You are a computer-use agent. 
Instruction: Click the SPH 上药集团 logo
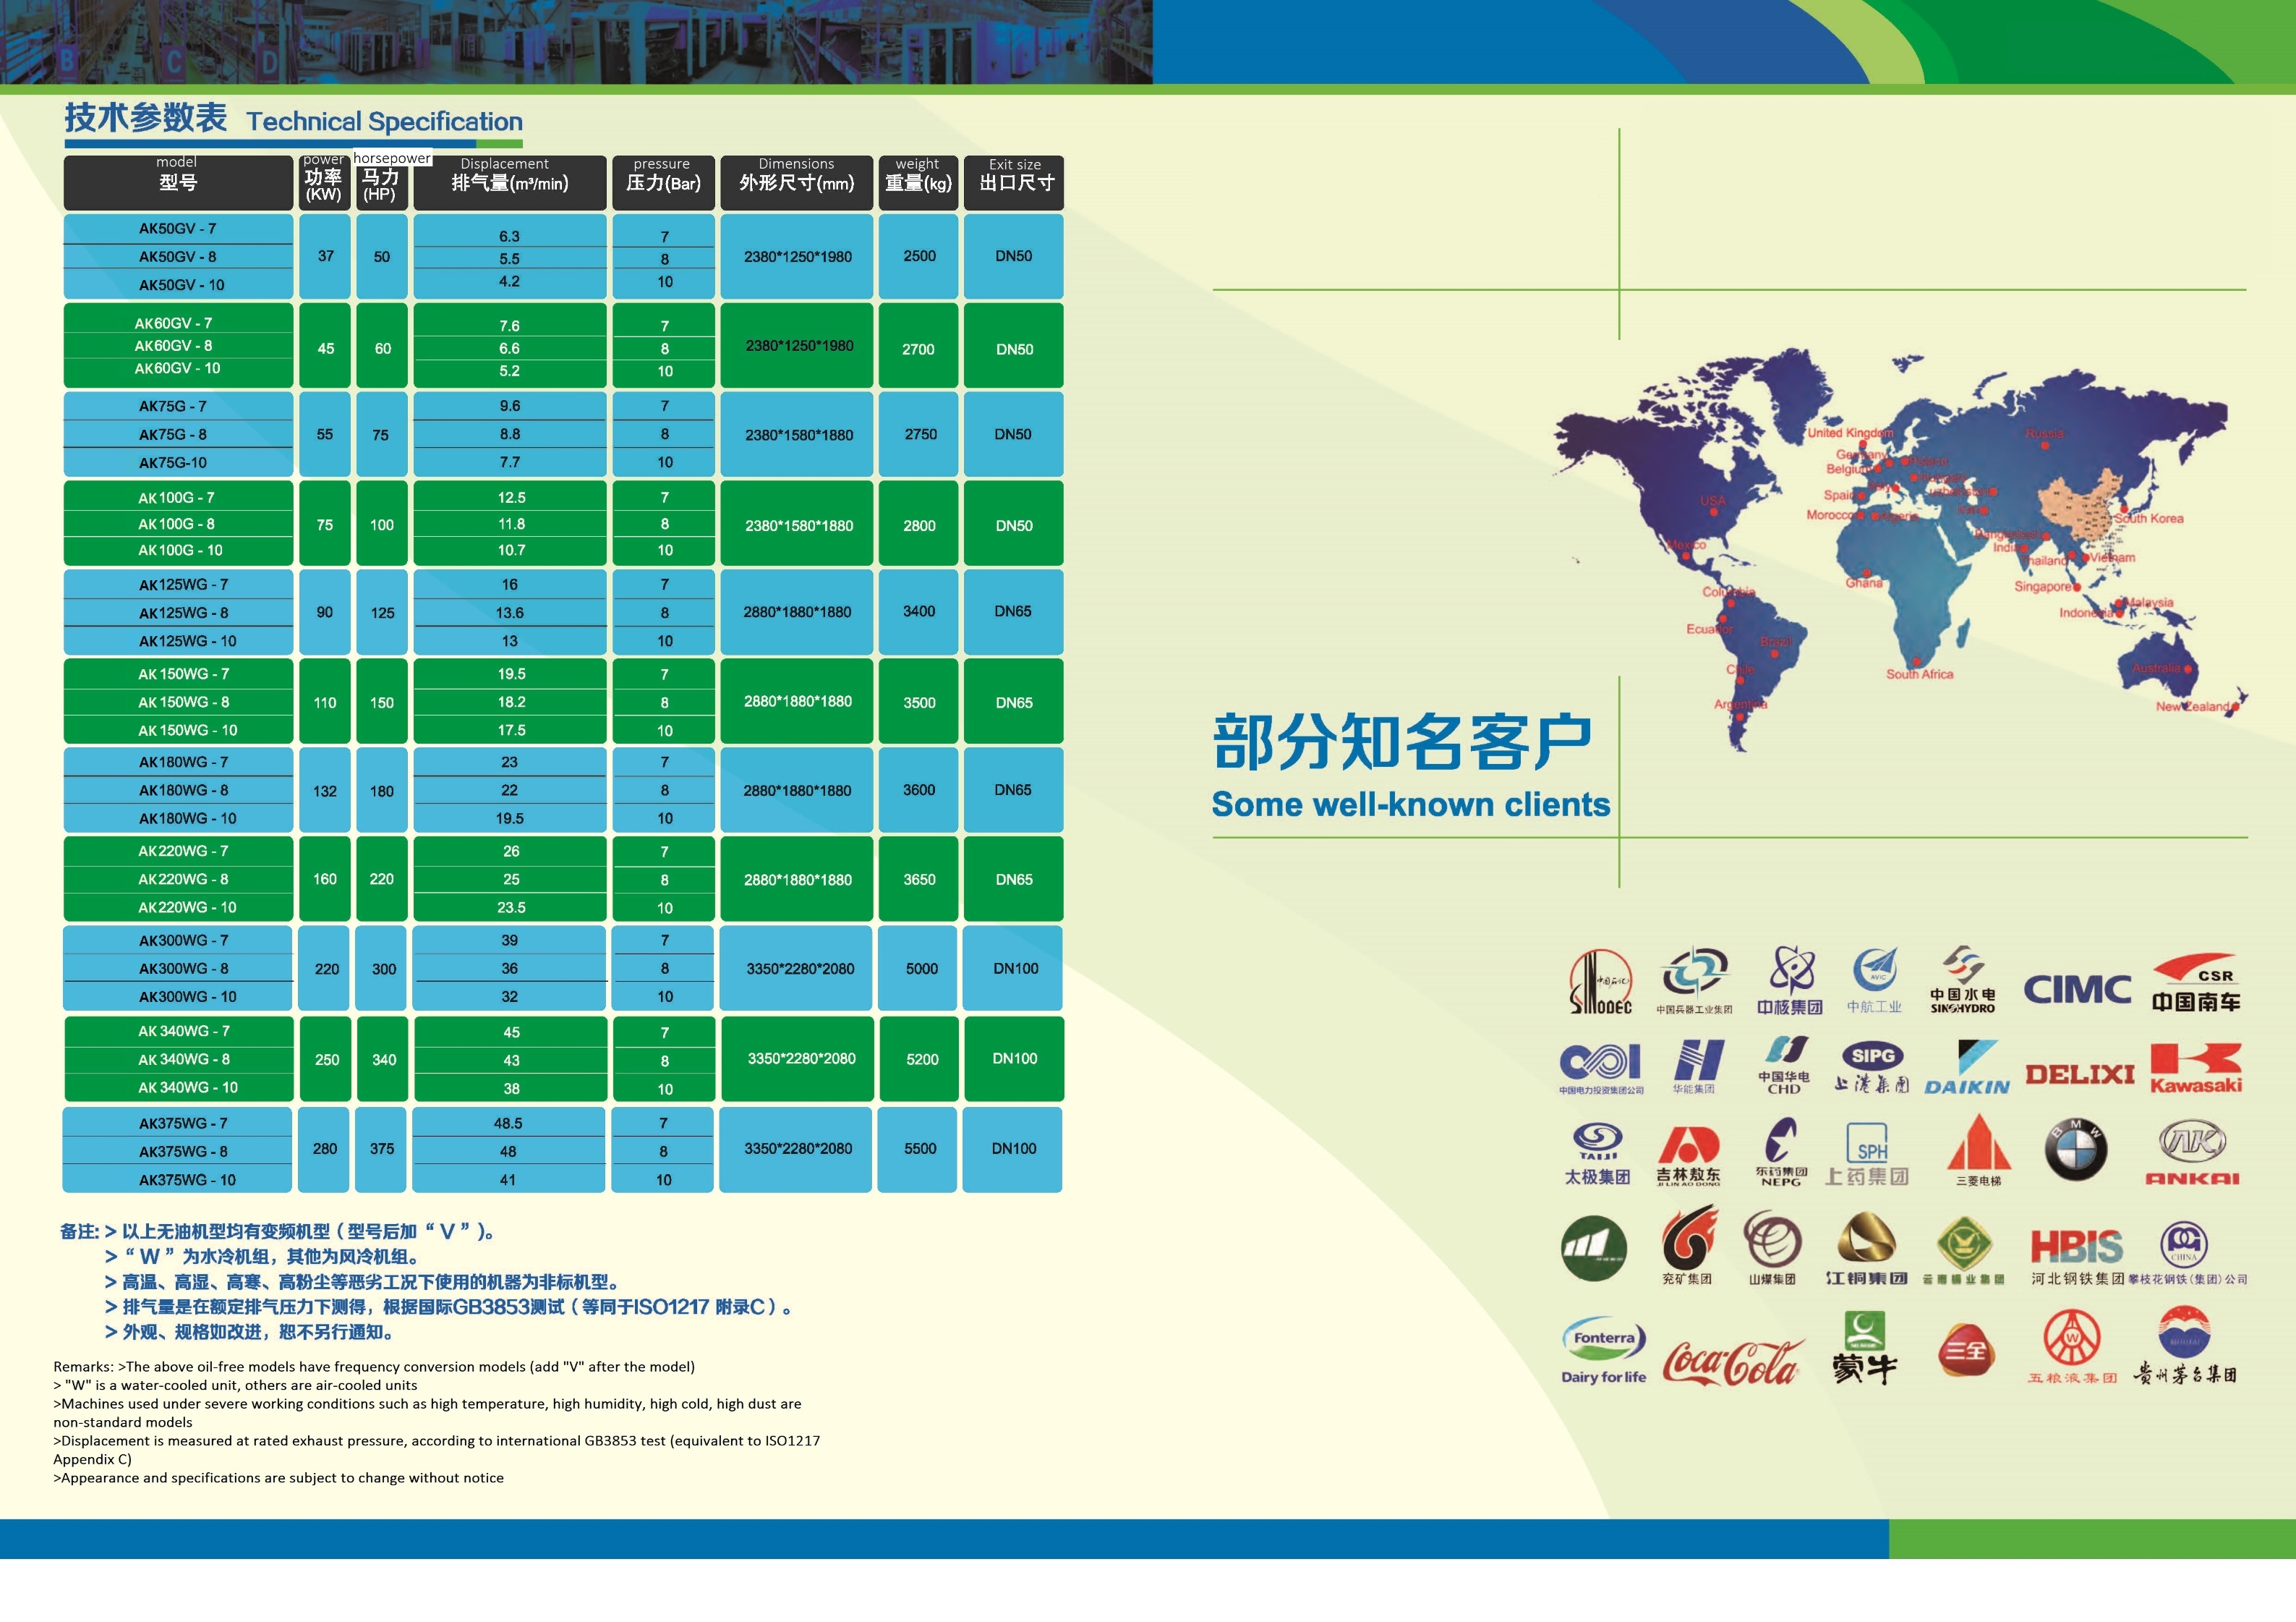(x=1867, y=1154)
